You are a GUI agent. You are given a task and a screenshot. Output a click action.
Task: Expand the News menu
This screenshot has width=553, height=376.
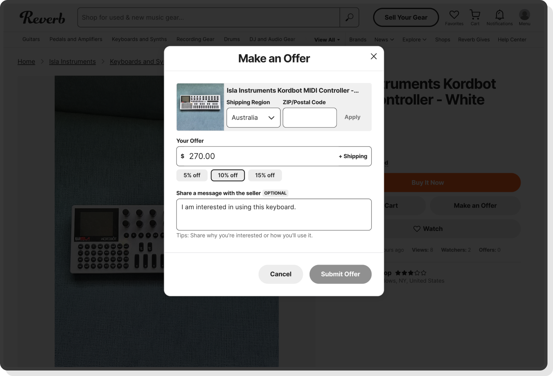[x=384, y=40]
